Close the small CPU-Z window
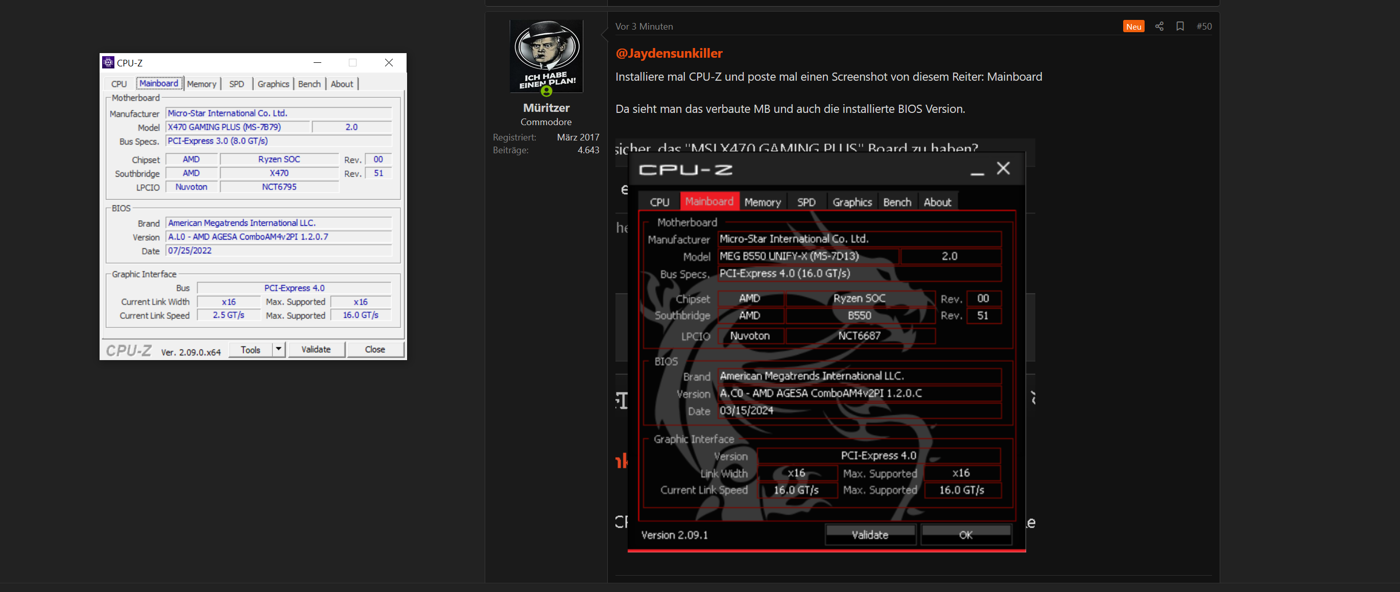The height and width of the screenshot is (592, 1400). coord(389,62)
